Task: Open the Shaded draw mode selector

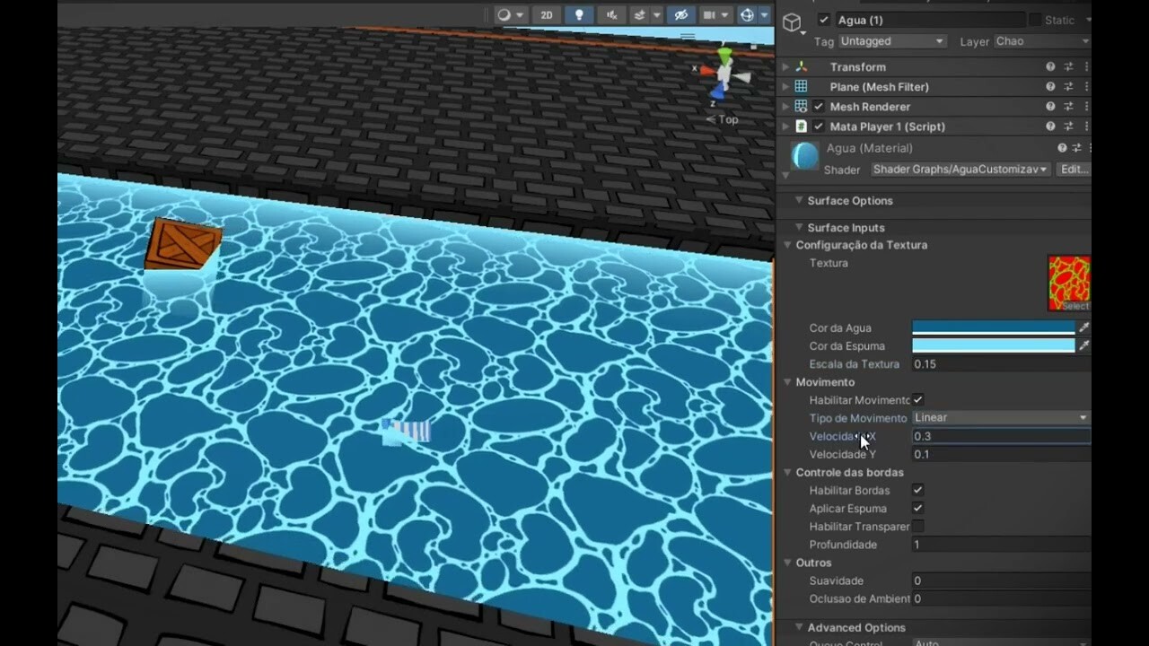Action: 506,14
